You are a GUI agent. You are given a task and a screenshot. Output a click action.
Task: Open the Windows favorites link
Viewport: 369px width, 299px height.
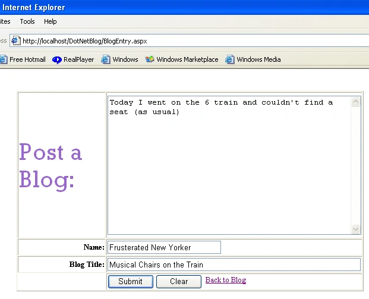pos(125,59)
